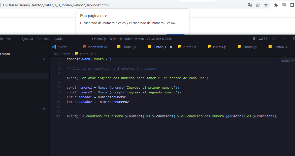This screenshot has width=295, height=156.
Task: Open the media control playlist icon
Action: [x=284, y=5]
